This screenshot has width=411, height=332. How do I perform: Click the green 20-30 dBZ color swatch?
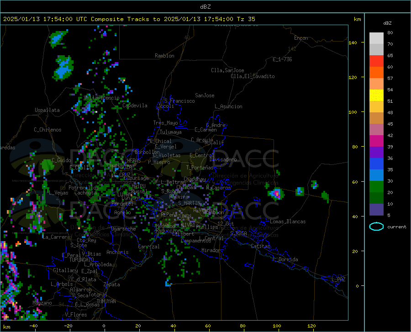click(x=376, y=187)
